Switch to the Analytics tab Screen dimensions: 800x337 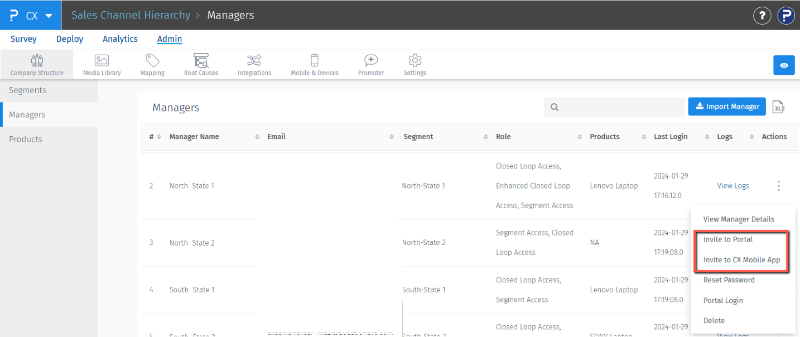[120, 39]
